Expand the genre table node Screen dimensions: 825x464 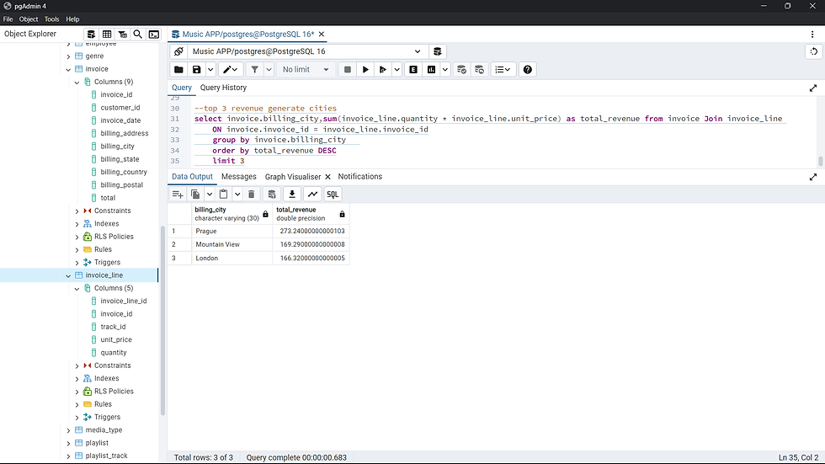pos(69,56)
